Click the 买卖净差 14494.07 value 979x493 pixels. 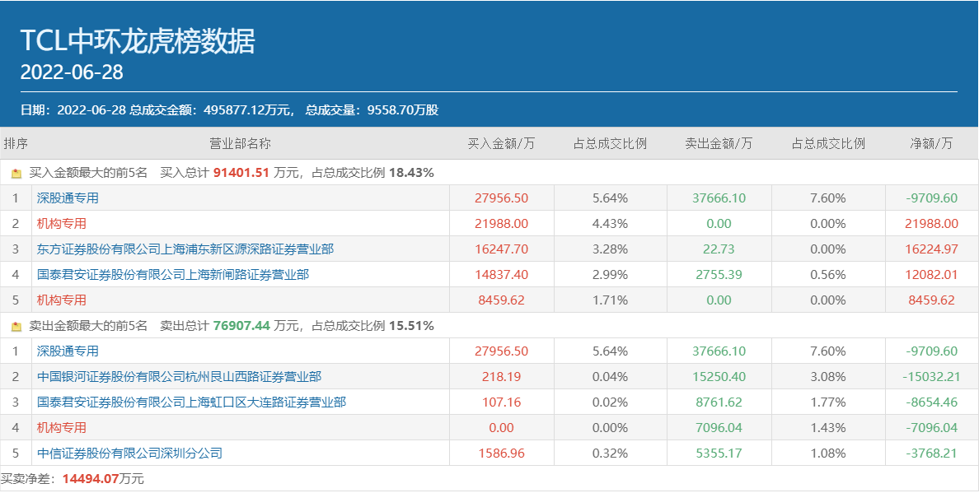[x=91, y=478]
